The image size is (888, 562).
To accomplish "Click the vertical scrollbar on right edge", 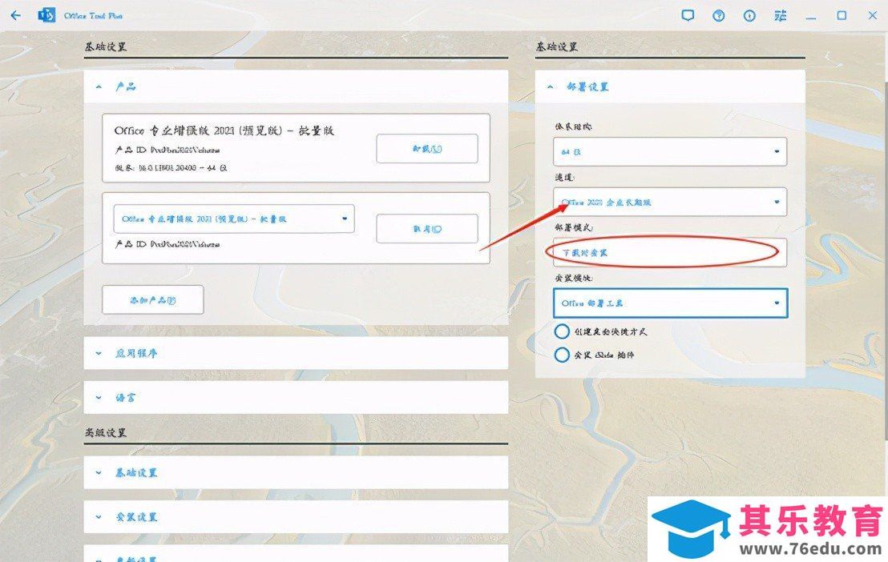I will pyautogui.click(x=885, y=260).
